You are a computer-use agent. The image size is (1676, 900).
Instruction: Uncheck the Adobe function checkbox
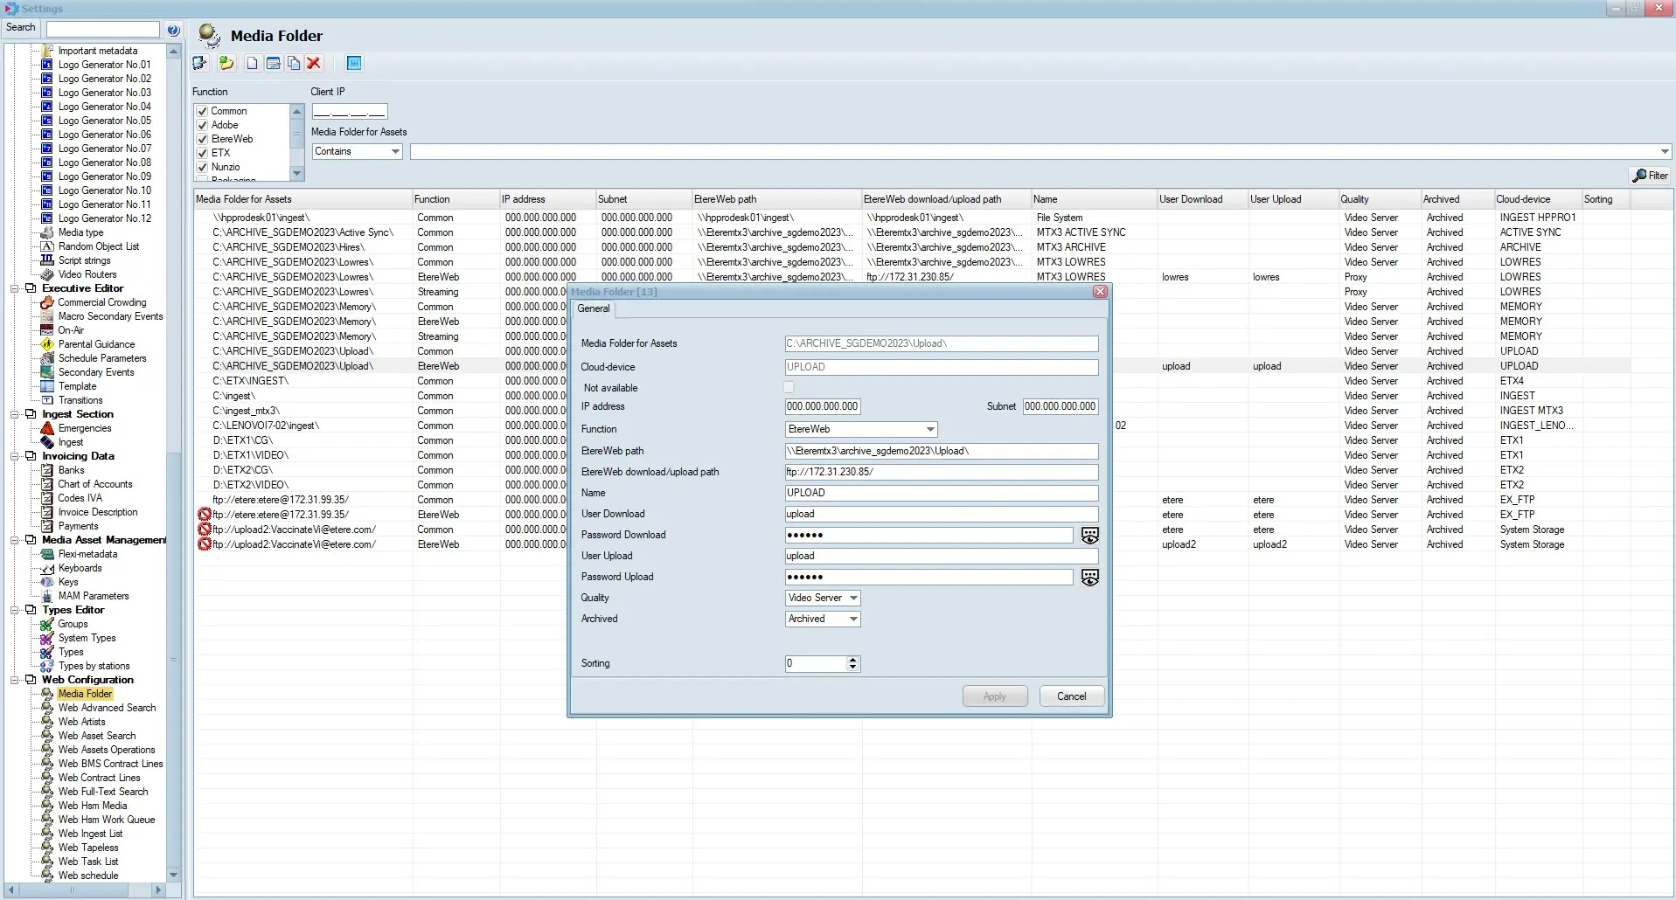(x=203, y=125)
